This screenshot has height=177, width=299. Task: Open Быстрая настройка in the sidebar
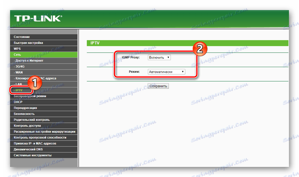[x=44, y=43]
